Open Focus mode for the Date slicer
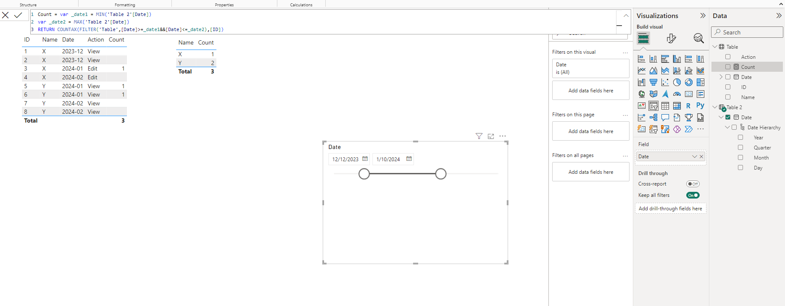This screenshot has width=785, height=306. (491, 136)
